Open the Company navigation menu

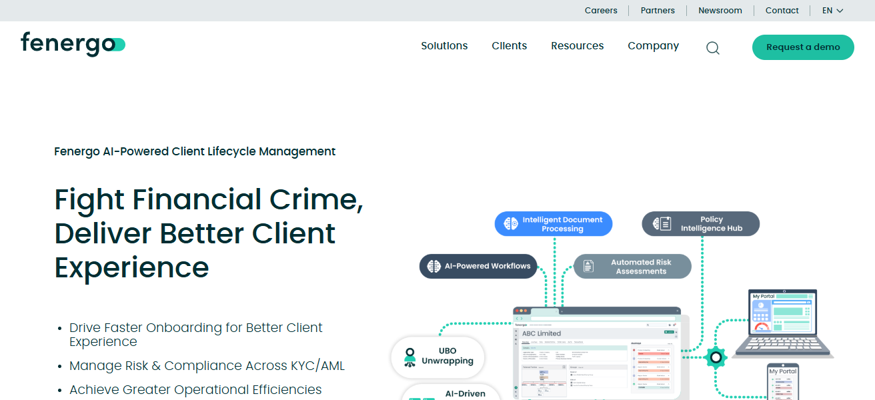(x=653, y=46)
